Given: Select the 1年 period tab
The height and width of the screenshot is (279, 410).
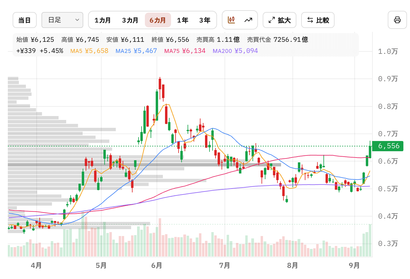Looking at the screenshot, I should pyautogui.click(x=182, y=20).
